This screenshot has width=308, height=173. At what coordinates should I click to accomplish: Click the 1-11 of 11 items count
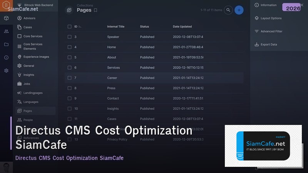211,10
